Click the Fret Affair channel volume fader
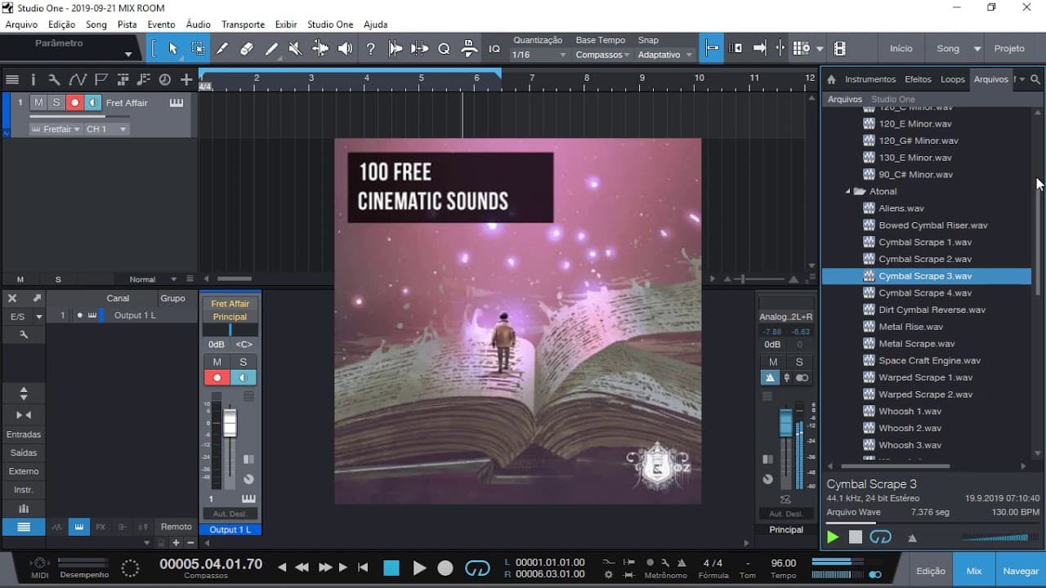The height and width of the screenshot is (588, 1046). [230, 422]
